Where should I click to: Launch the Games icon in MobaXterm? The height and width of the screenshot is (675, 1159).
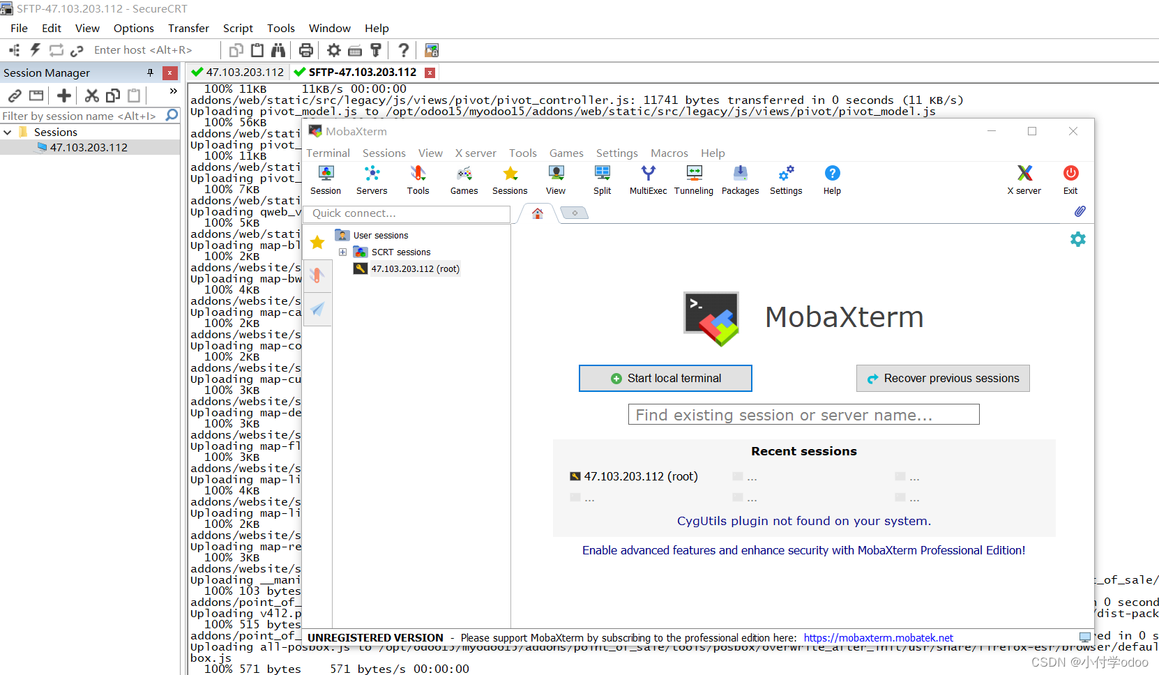click(x=463, y=179)
